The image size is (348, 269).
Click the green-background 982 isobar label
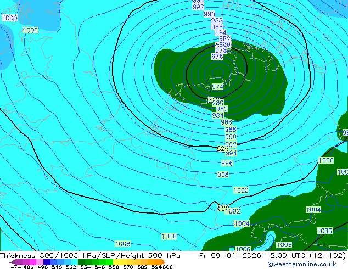[x=222, y=109]
